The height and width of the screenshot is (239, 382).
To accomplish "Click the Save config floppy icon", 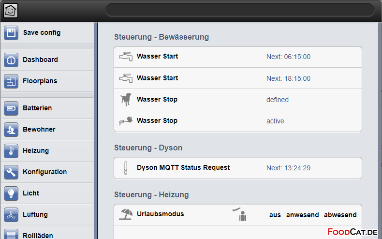I will tap(11, 33).
